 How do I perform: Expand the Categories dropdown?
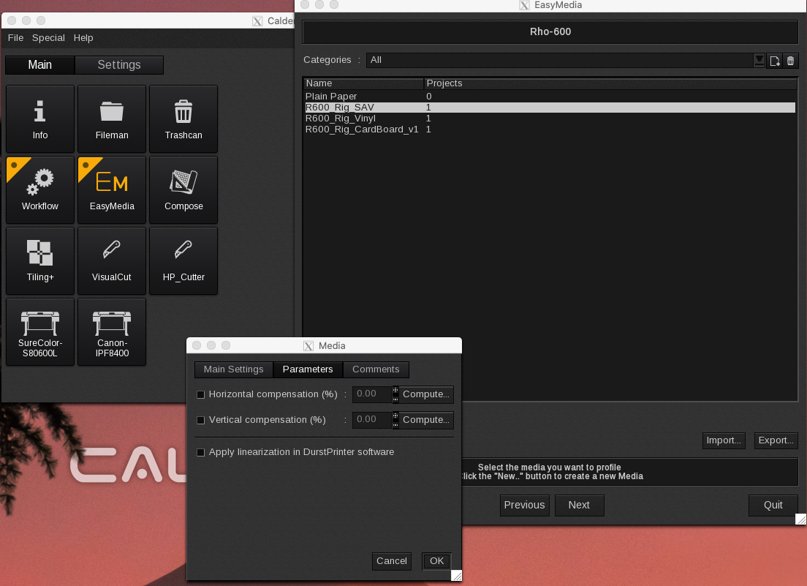pos(759,60)
